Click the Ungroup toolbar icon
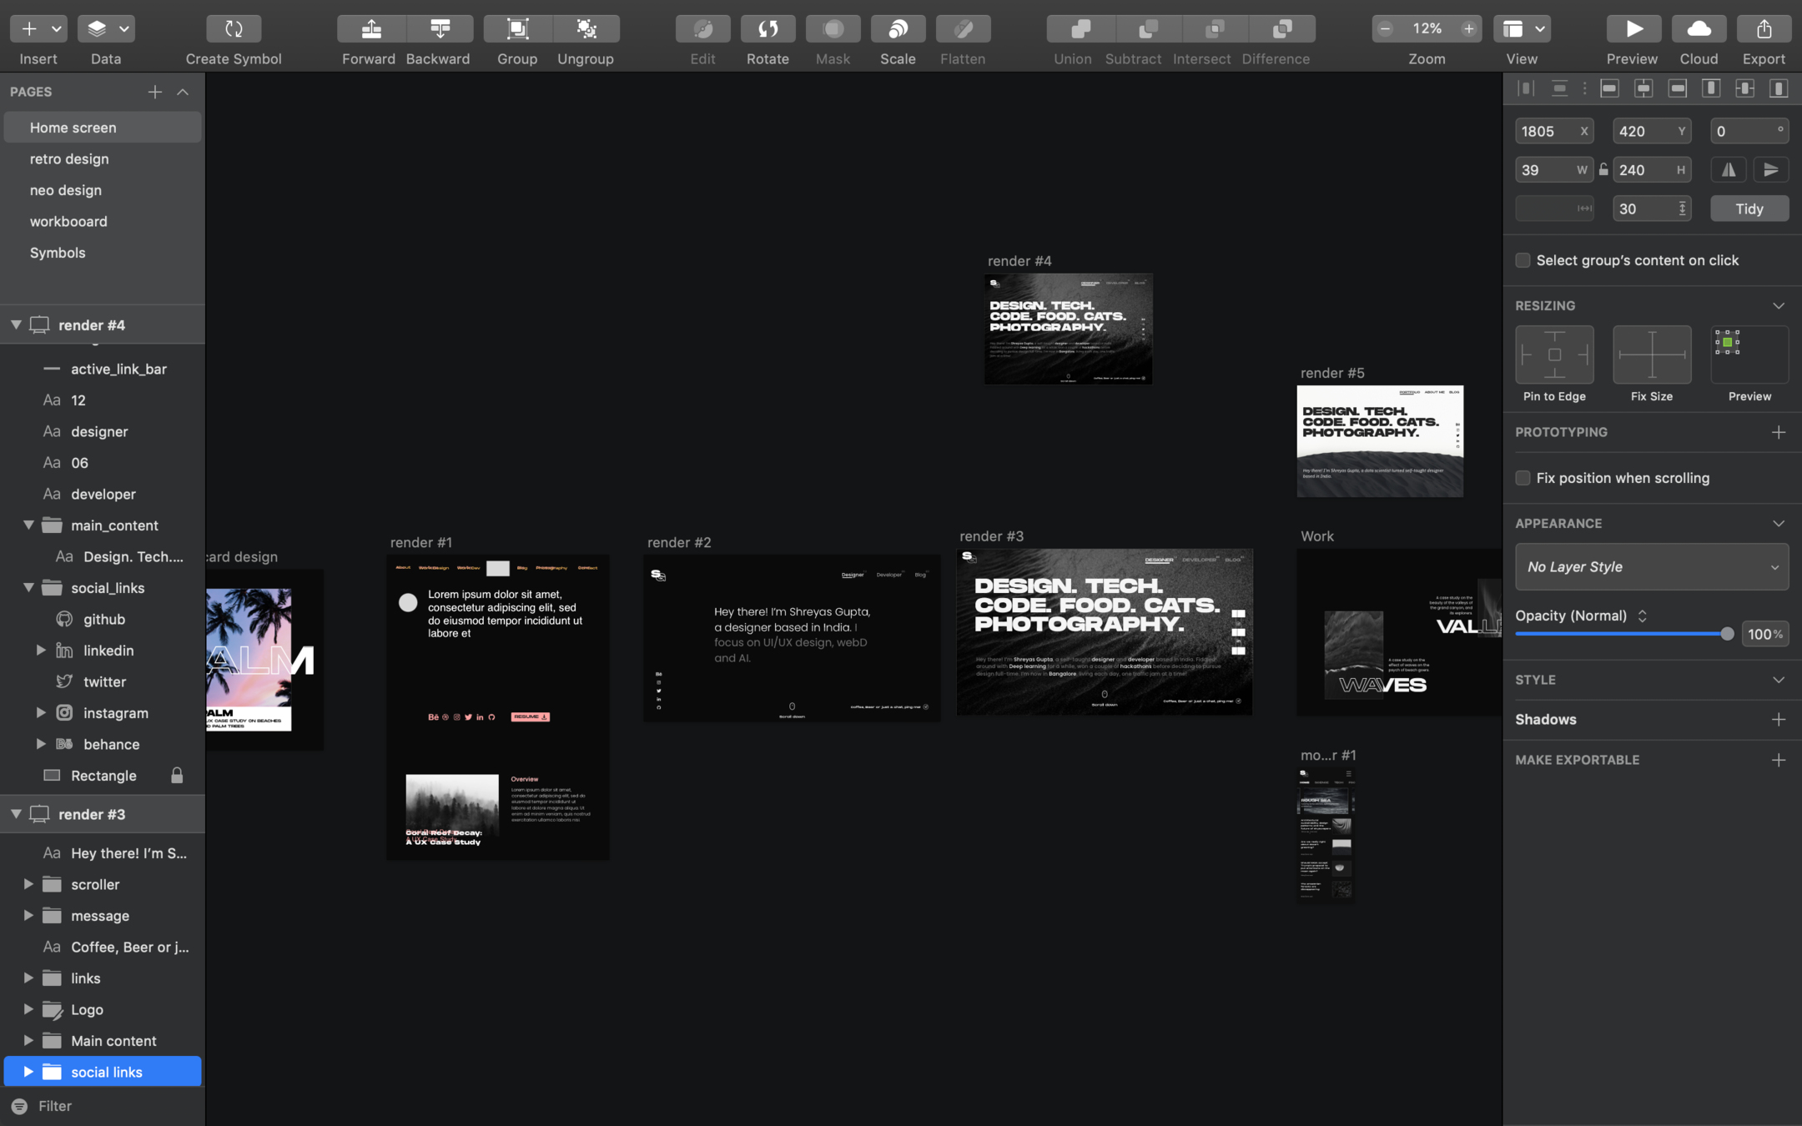 (x=586, y=29)
